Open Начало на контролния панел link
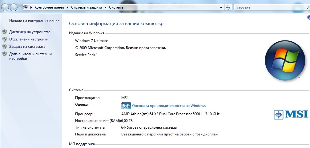 pyautogui.click(x=34, y=21)
